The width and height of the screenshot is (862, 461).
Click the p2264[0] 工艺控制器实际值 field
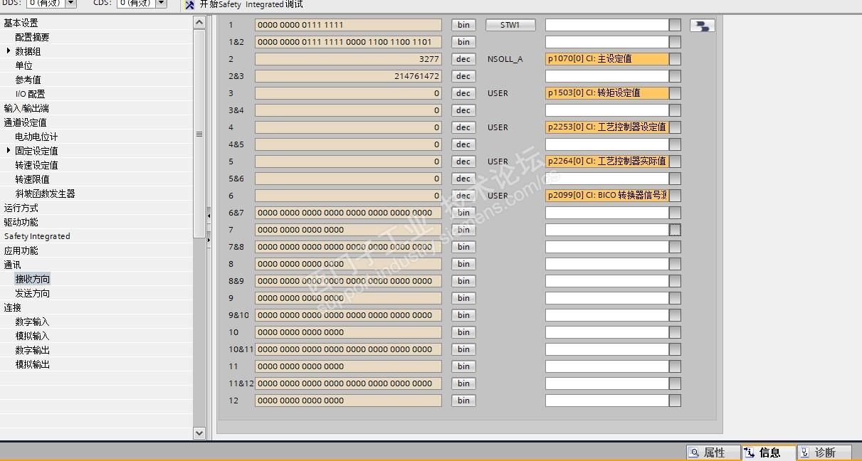point(607,161)
